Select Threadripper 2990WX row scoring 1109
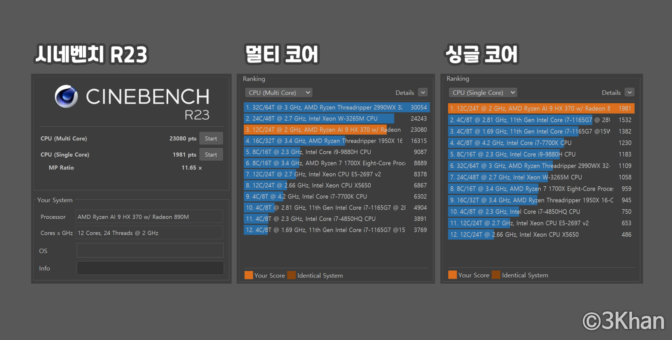Image resolution: width=672 pixels, height=340 pixels. tap(541, 166)
